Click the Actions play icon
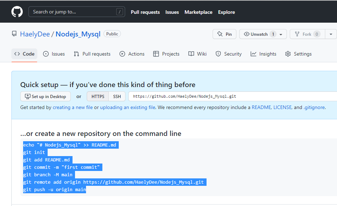The height and width of the screenshot is (206, 337). tap(122, 54)
